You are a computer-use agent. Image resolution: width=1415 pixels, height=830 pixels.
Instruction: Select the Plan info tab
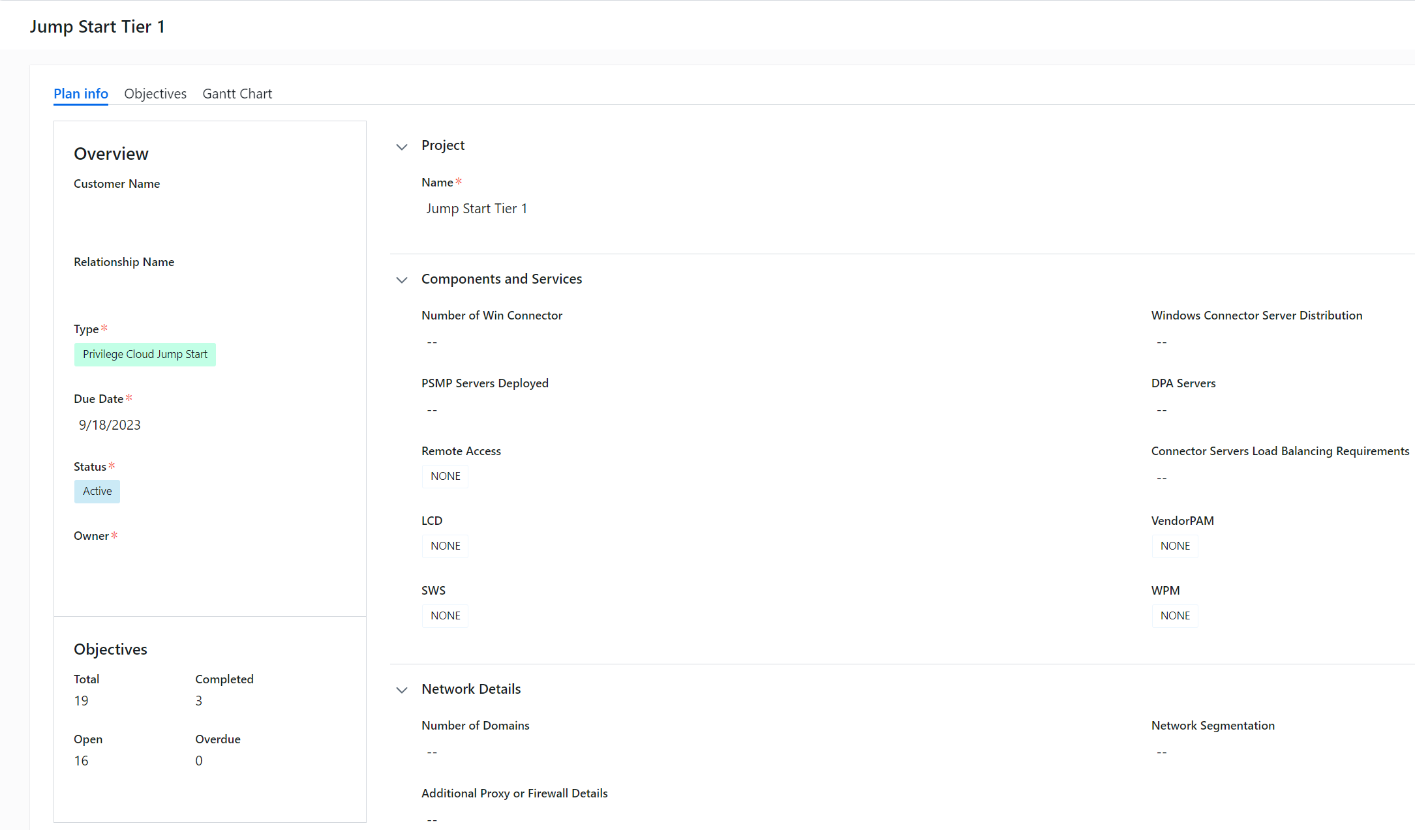80,93
